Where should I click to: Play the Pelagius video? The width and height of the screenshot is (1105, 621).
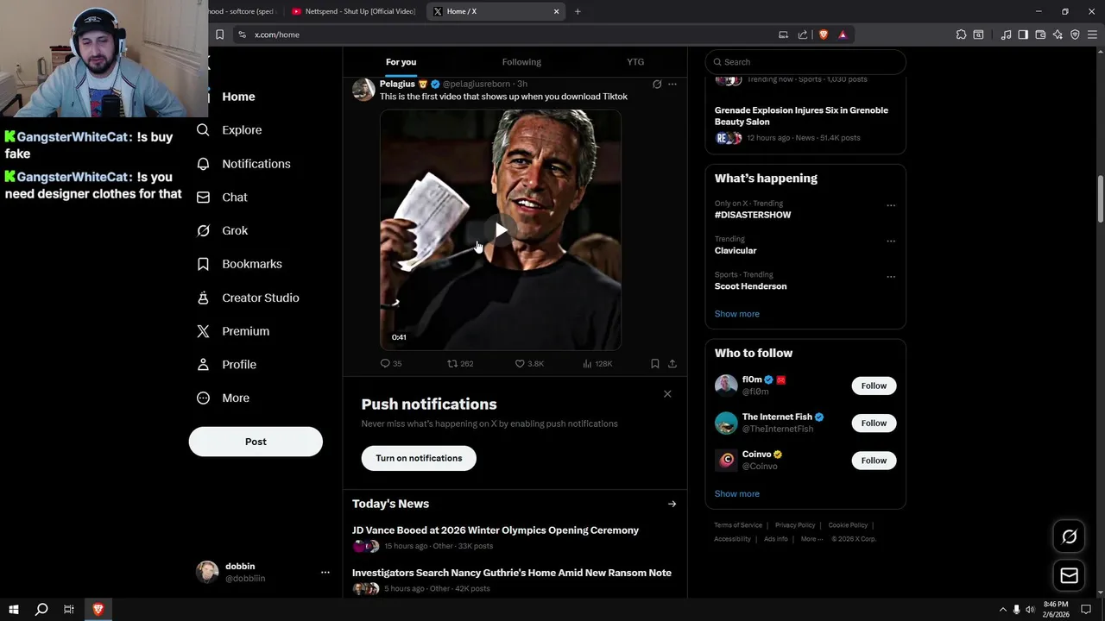click(501, 230)
